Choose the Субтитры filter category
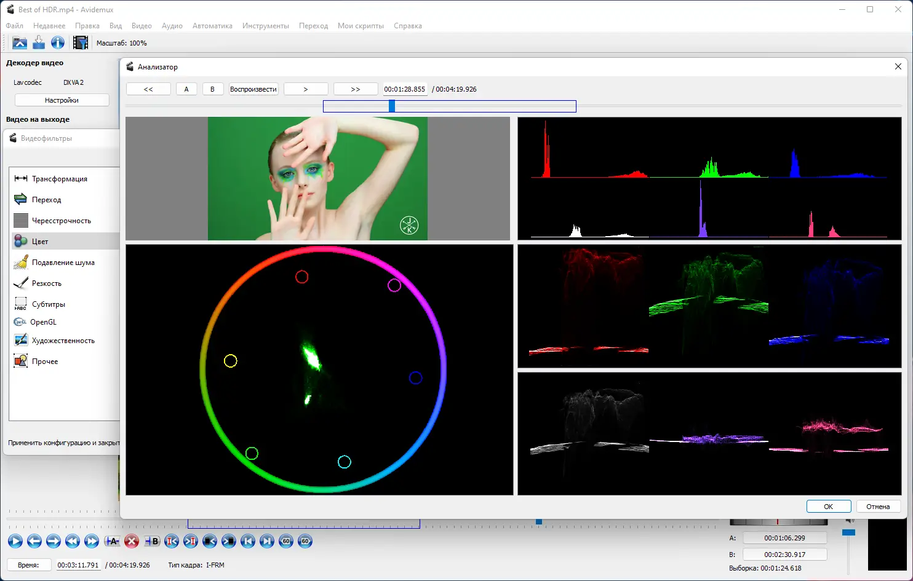This screenshot has height=581, width=913. point(49,304)
